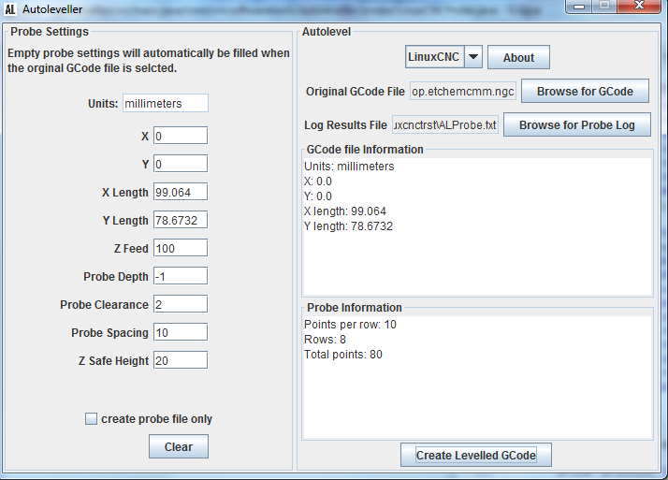The width and height of the screenshot is (668, 480).
Task: Click Create Levelled GCode button
Action: click(476, 455)
